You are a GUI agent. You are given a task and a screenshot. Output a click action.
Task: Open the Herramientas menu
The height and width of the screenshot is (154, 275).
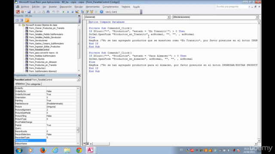(93, 7)
